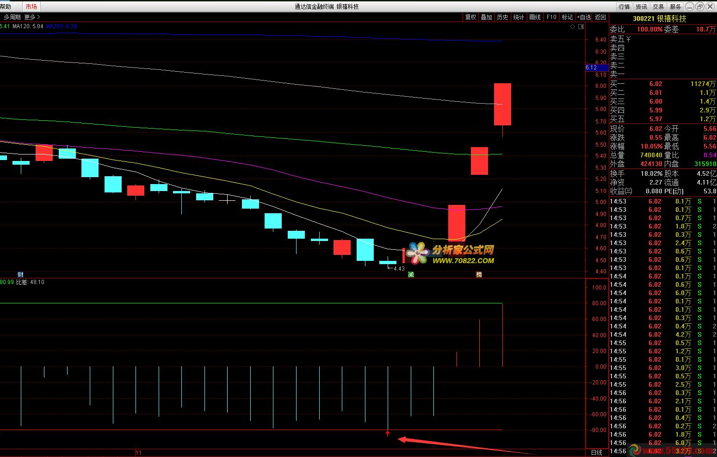The width and height of the screenshot is (717, 457).
Task: Click the 榜 ranking marker icon
Action: (479, 274)
